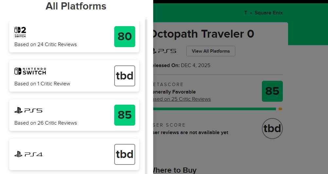
Task: Click the circular tbd user score
Action: [x=272, y=129]
